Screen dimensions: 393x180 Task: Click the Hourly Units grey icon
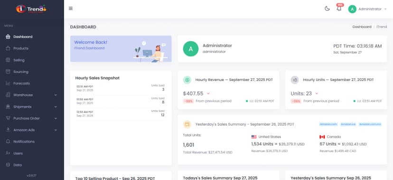pos(295,80)
